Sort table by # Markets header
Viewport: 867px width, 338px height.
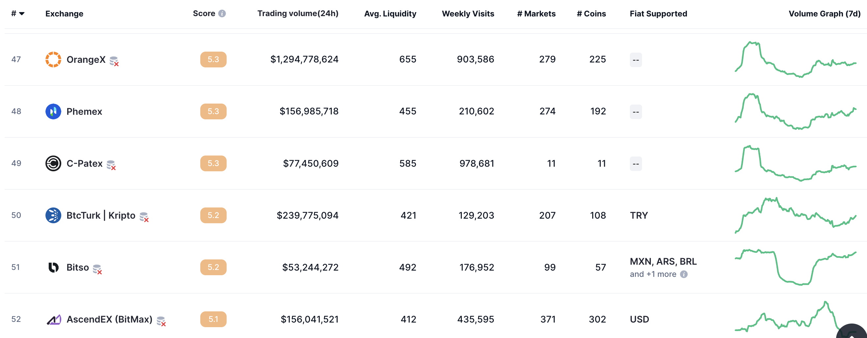pyautogui.click(x=536, y=13)
